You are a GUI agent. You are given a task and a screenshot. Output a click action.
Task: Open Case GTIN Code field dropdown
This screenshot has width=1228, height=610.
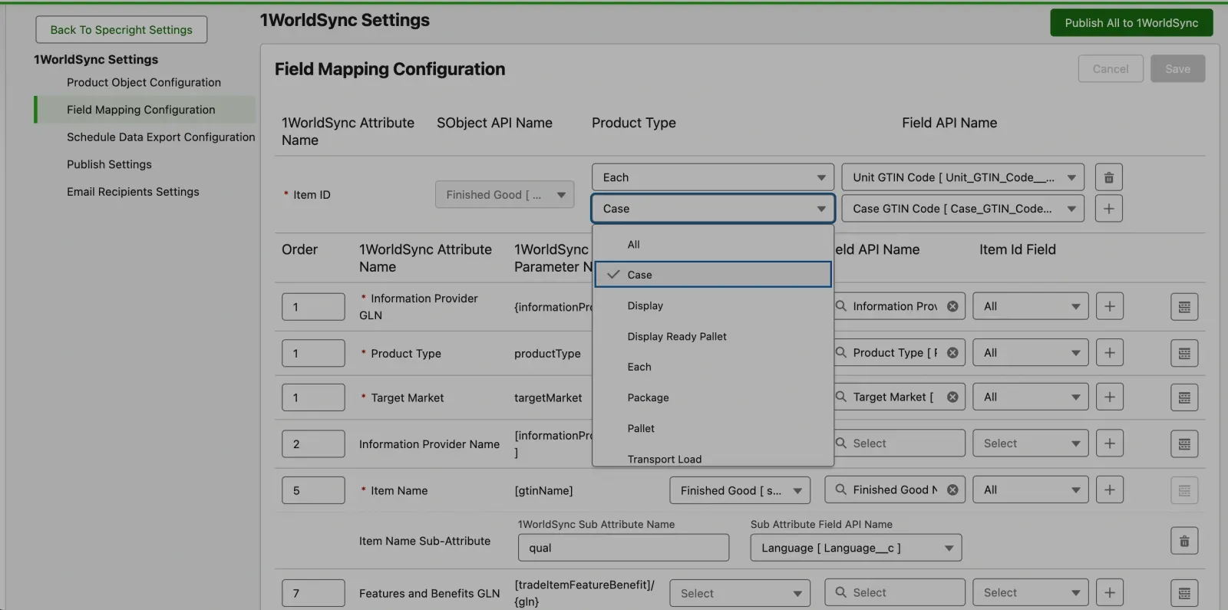tap(963, 209)
